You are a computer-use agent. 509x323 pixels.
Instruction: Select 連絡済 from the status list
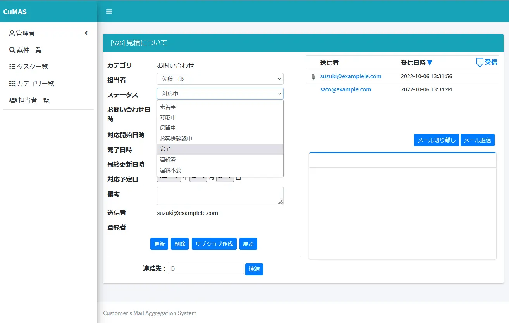(x=220, y=160)
